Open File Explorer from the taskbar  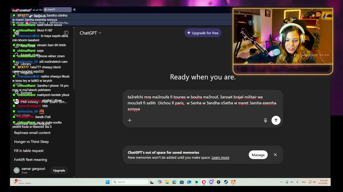pos(167,182)
